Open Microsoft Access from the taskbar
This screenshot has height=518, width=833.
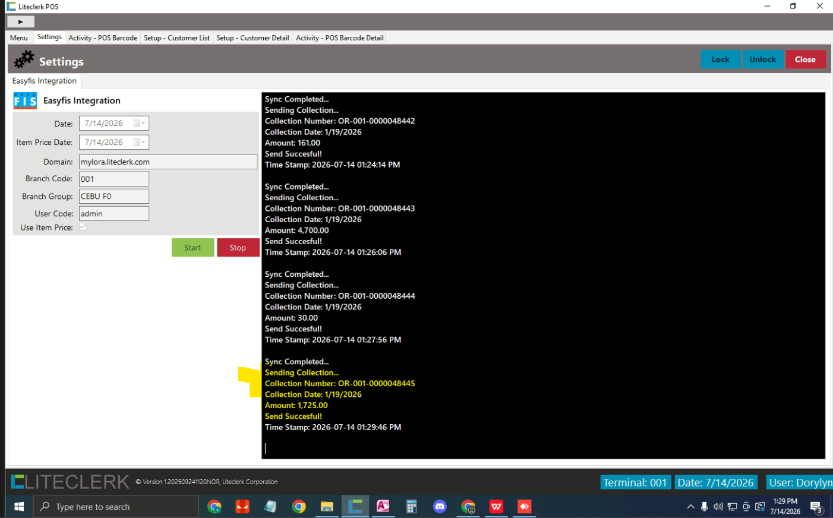[x=383, y=507]
